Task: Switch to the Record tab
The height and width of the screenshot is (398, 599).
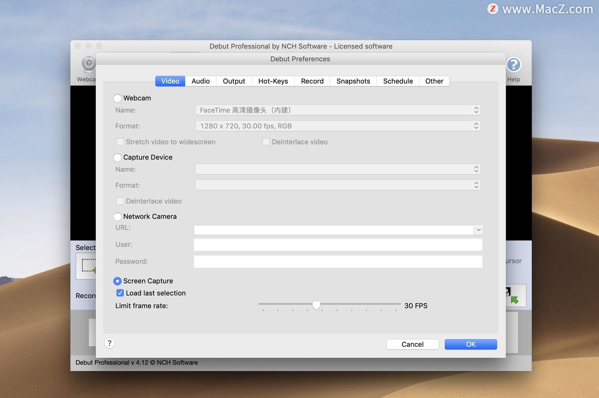Action: [x=312, y=81]
